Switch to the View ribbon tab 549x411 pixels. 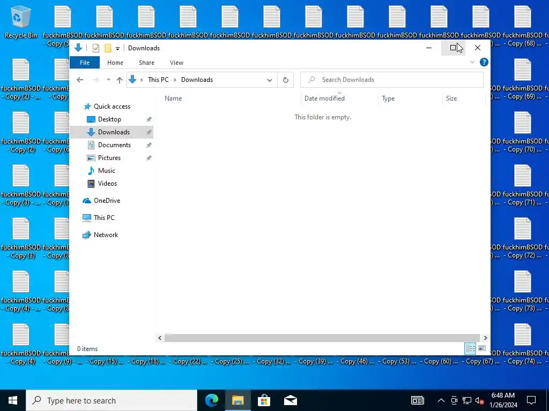176,63
